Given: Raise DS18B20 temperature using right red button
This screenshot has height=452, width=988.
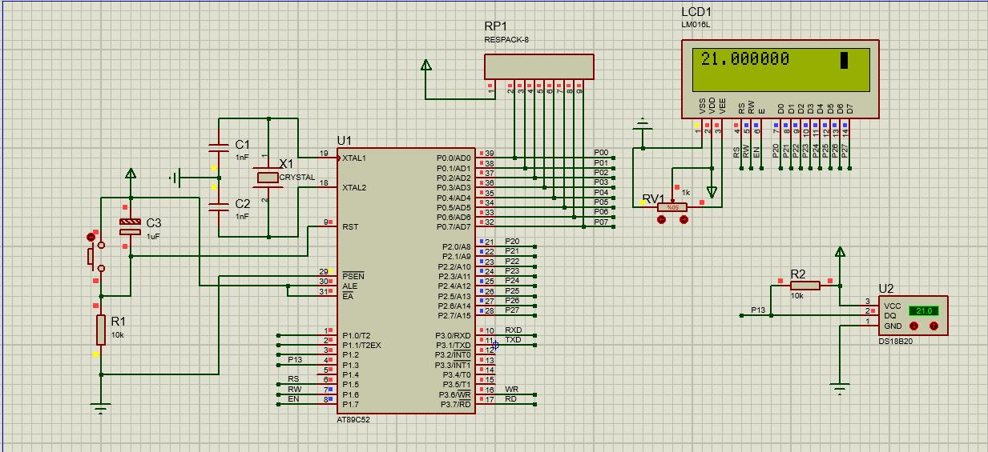Looking at the screenshot, I should pos(933,326).
